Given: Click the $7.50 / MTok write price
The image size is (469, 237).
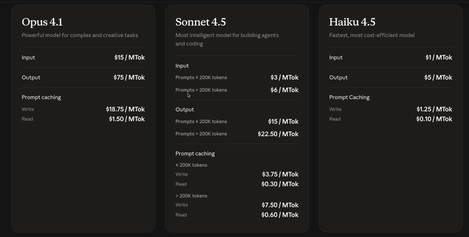Looking at the screenshot, I should coord(280,205).
